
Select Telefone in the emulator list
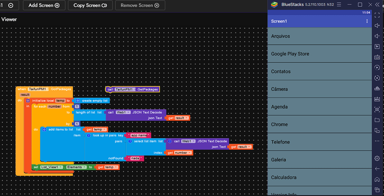(x=320, y=142)
